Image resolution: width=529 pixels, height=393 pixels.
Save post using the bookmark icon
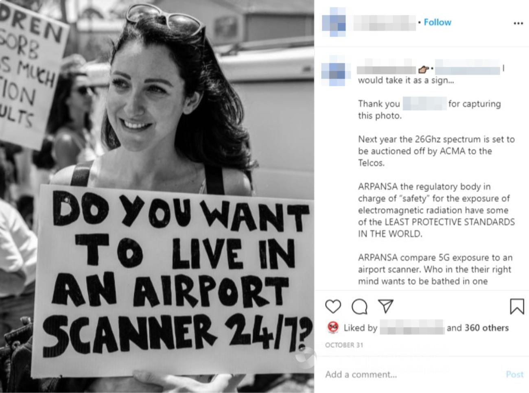pos(517,307)
